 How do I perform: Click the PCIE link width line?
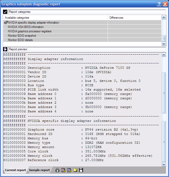click(72, 90)
